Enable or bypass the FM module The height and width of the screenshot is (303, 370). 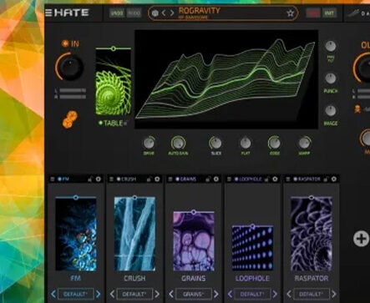pyautogui.click(x=59, y=179)
